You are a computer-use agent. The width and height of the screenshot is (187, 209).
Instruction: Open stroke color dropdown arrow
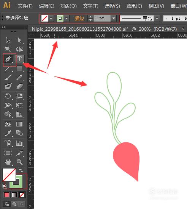point(67,18)
